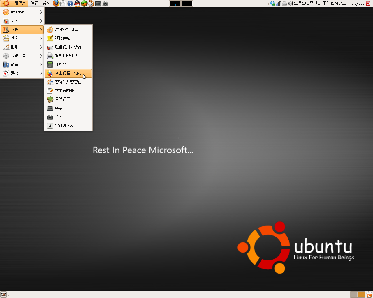Screen dimensions: 373x298
Task: Launch 金山词霸(linux) dictionary
Action: coord(68,73)
